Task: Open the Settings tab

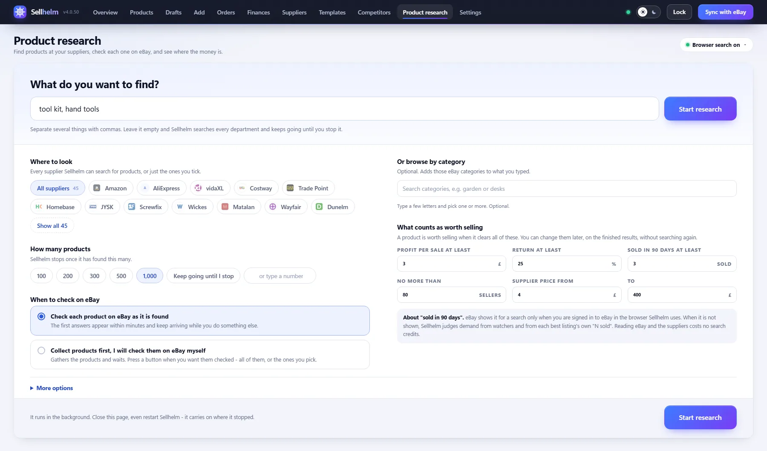Action: click(x=470, y=12)
